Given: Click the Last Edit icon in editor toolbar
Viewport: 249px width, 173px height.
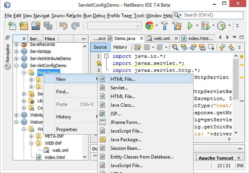Looking at the screenshot, I should [138, 47].
